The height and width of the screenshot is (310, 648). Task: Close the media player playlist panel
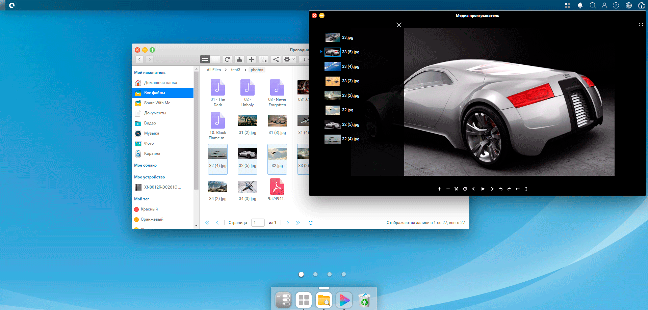pos(399,25)
